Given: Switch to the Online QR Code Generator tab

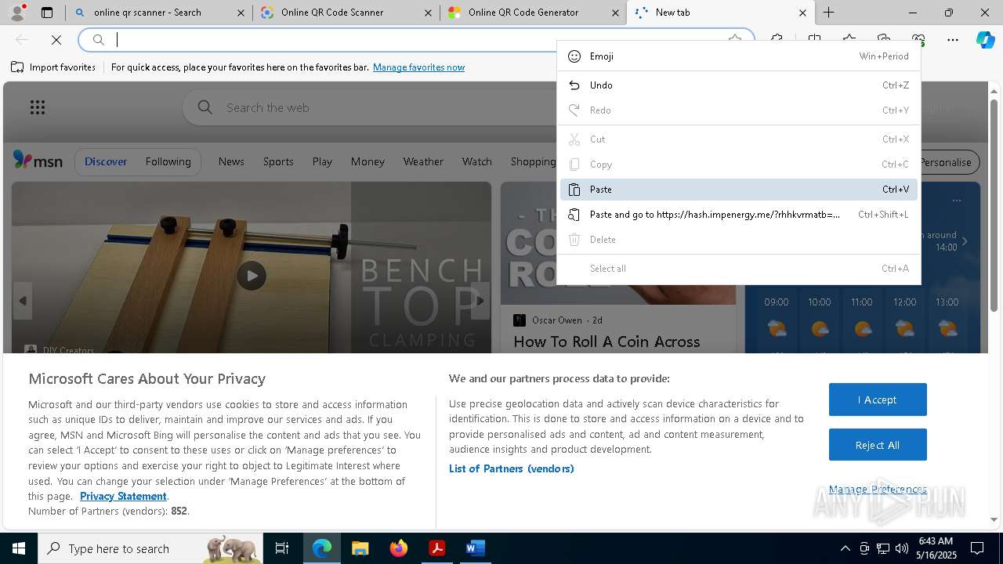Looking at the screenshot, I should tap(533, 13).
